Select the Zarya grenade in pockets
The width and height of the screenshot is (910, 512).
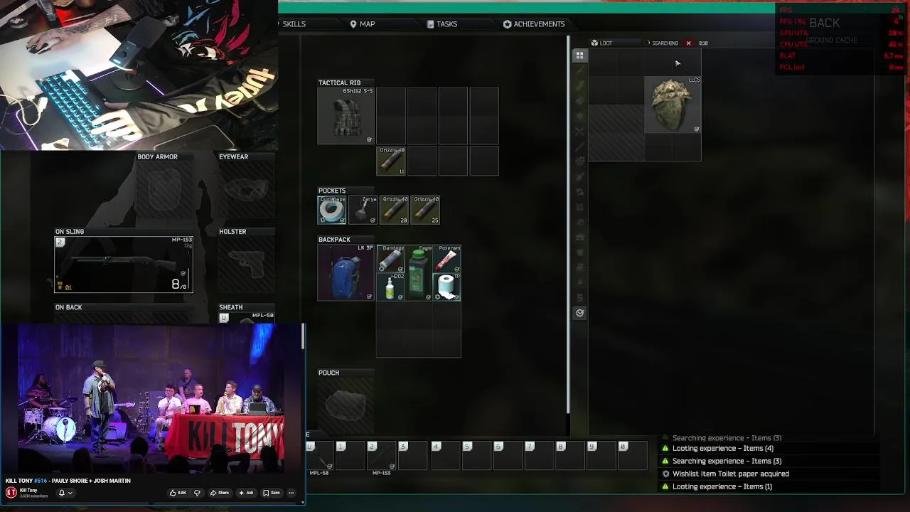(363, 210)
